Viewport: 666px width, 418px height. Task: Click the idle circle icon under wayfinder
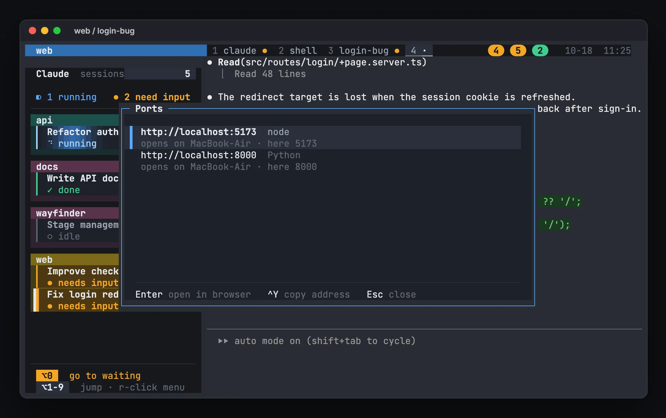50,237
